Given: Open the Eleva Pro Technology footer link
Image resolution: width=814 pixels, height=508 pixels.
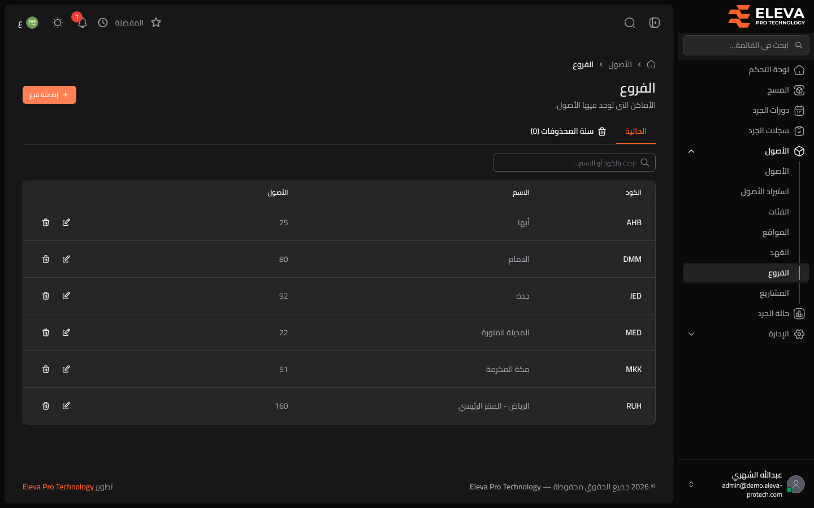Looking at the screenshot, I should coord(58,487).
